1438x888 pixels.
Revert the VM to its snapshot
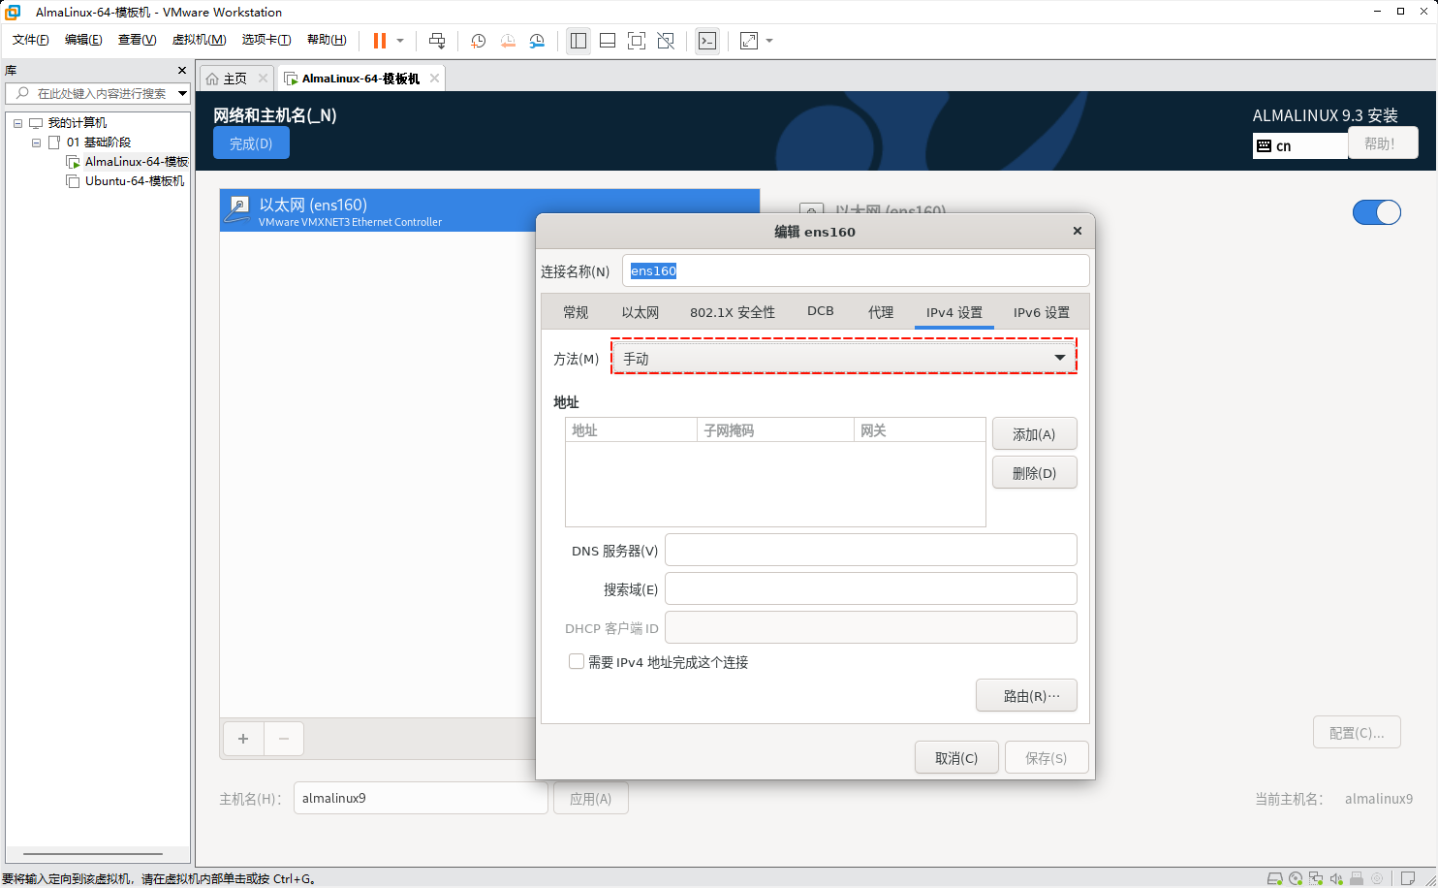(x=508, y=40)
